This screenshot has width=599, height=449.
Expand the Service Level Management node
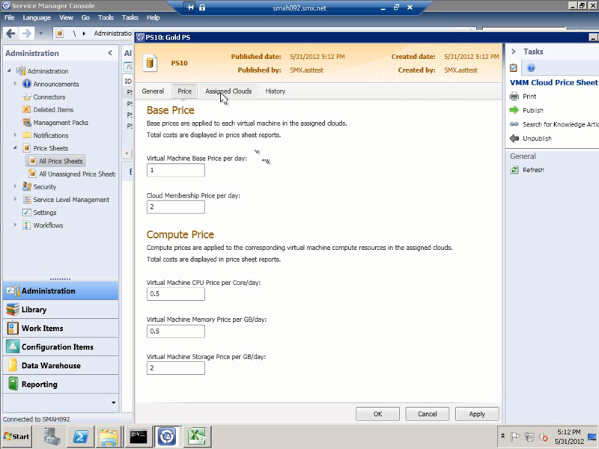15,199
